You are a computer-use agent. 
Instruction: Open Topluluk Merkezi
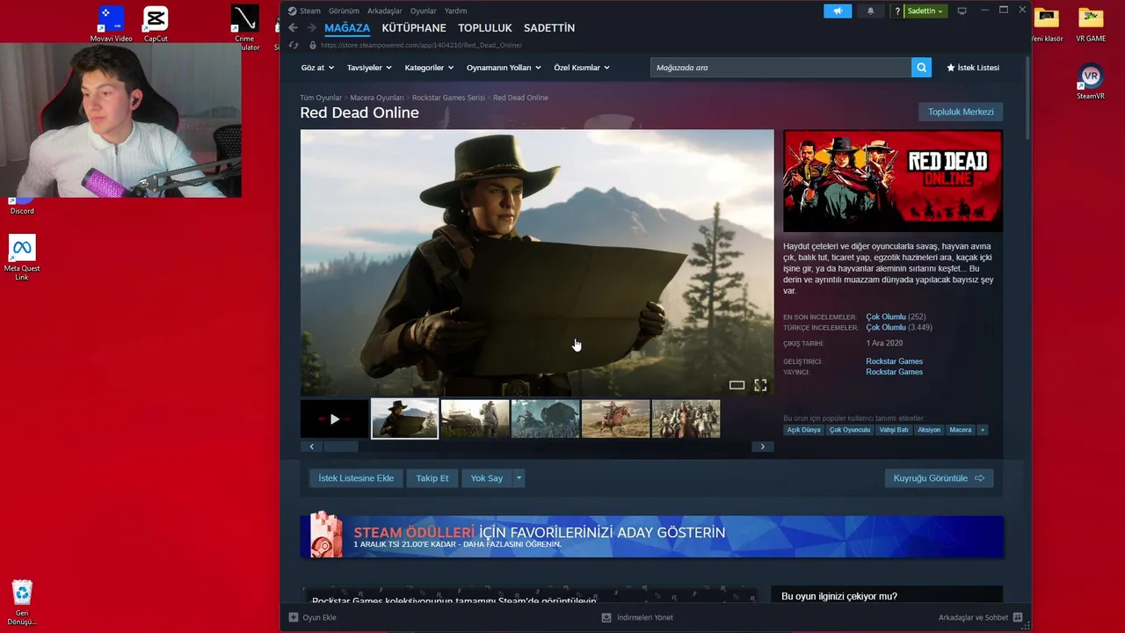(961, 112)
